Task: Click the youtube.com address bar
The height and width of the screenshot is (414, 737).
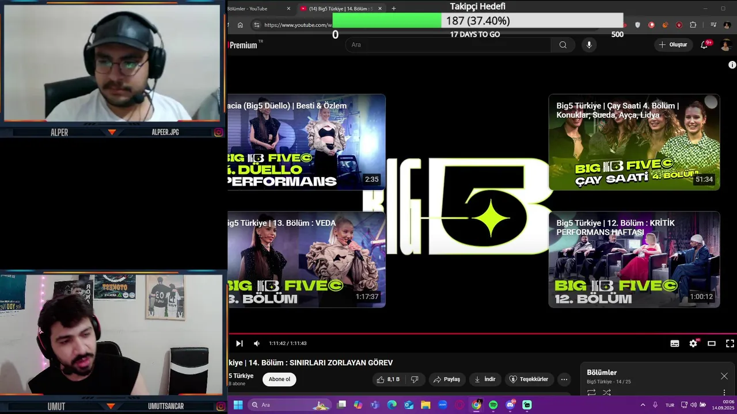Action: [298, 25]
